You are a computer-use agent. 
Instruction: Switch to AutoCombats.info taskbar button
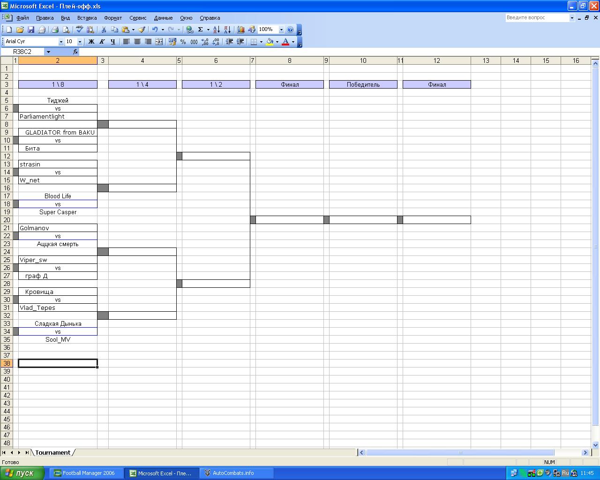pos(236,473)
